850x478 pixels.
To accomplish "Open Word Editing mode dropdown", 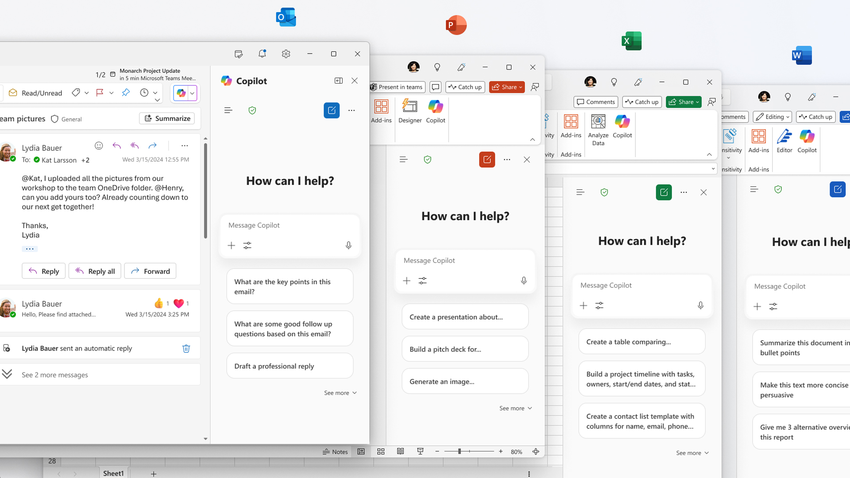I will coord(772,117).
